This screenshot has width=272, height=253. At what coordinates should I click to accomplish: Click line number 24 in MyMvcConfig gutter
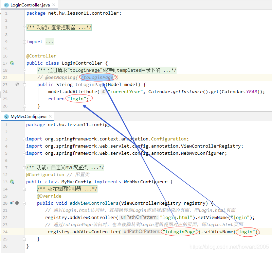[5, 232]
